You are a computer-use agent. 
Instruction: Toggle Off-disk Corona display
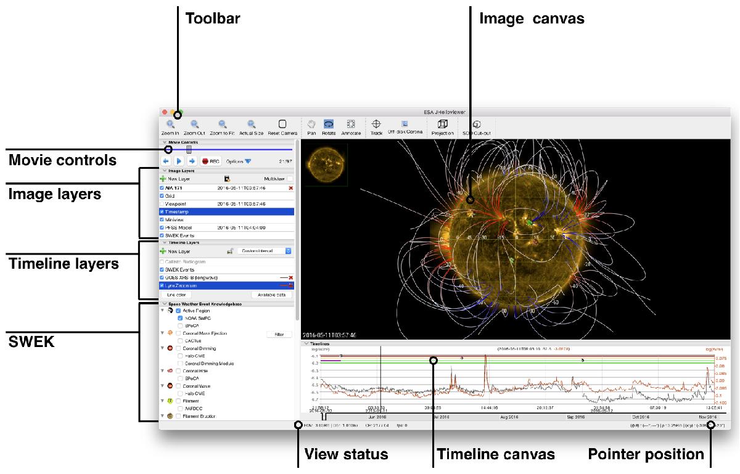click(x=405, y=126)
